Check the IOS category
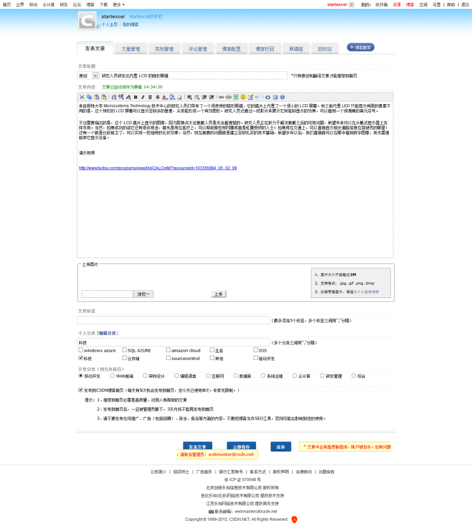Screen dimensions: 472x528 [x=256, y=350]
